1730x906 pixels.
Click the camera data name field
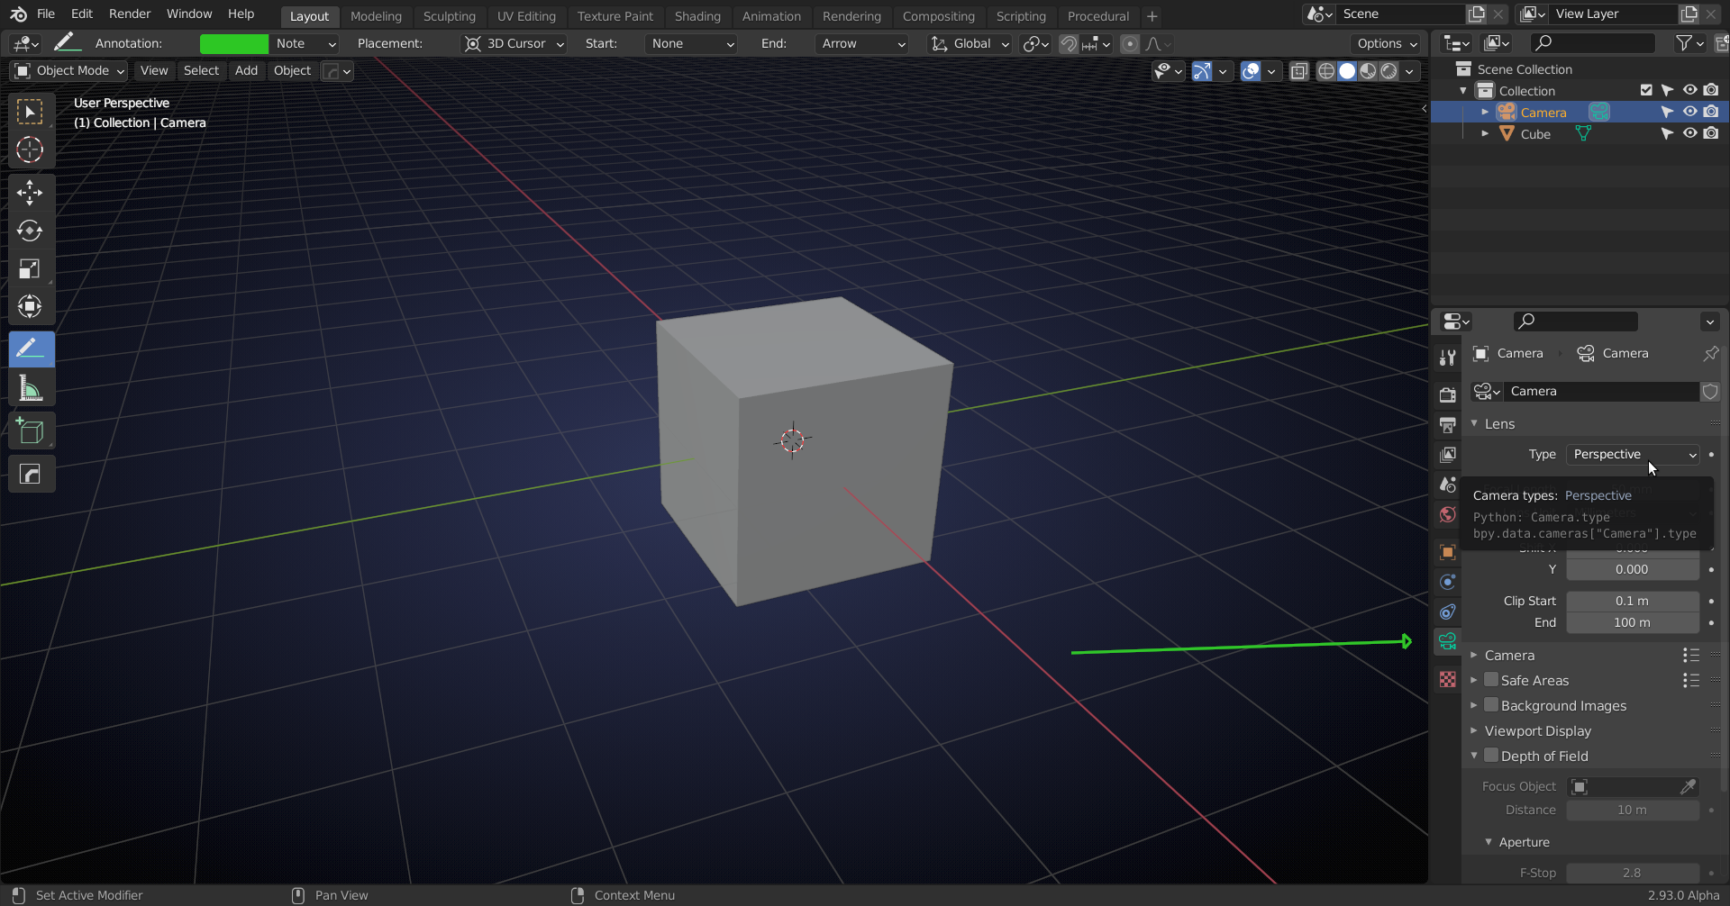(x=1601, y=392)
